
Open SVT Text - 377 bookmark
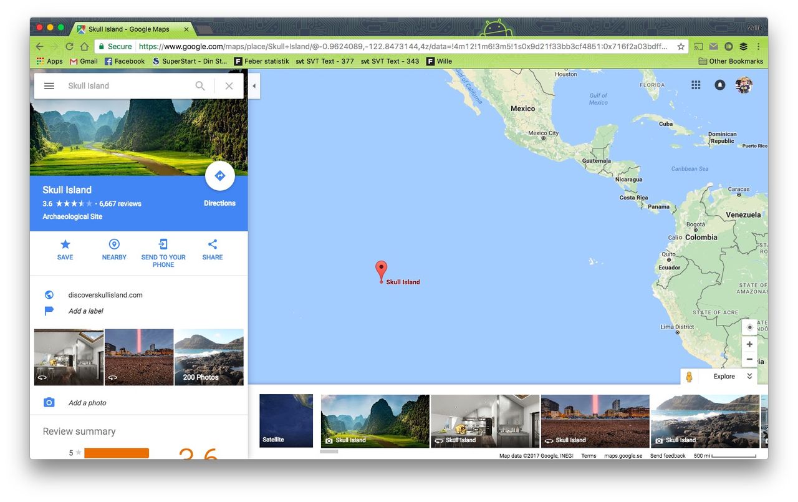click(325, 61)
